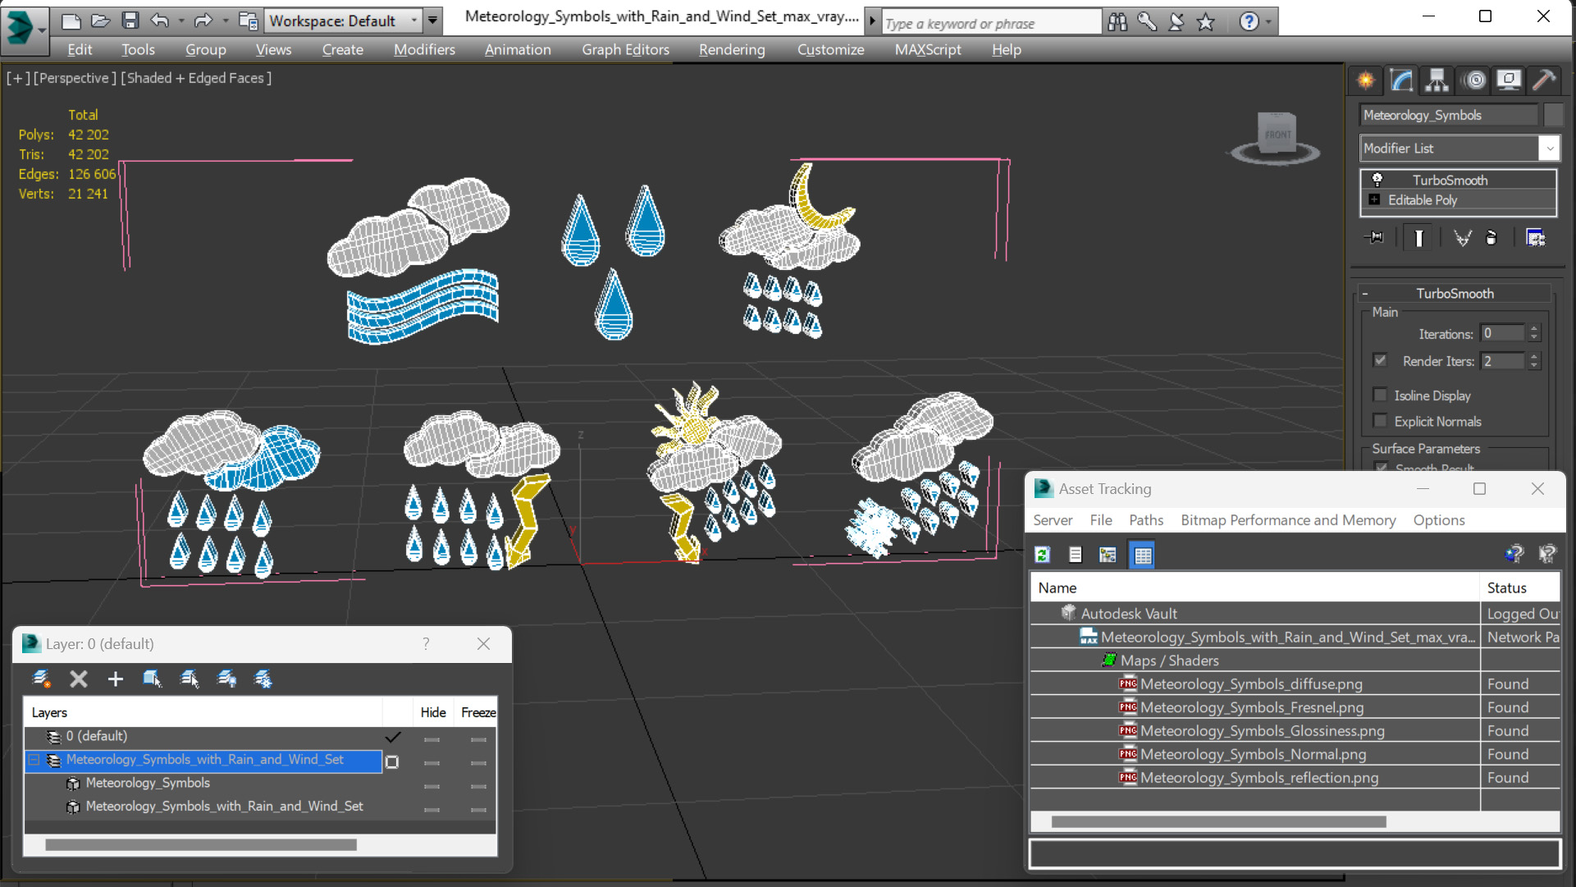This screenshot has height=887, width=1576.
Task: Hide Meteorology_Symbols_with_Rain_and_Wind_Set layer
Action: point(432,759)
